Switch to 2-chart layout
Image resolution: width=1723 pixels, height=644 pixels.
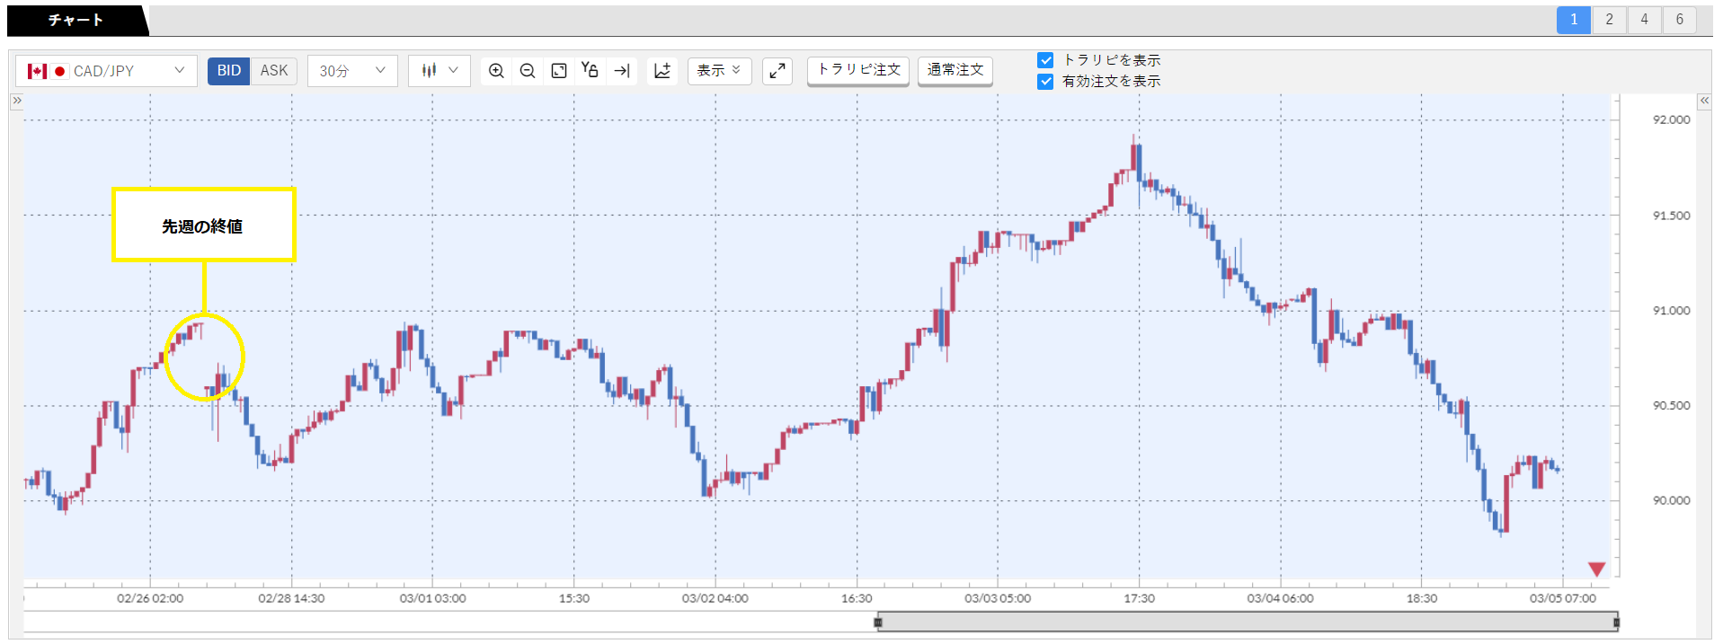coord(1609,20)
